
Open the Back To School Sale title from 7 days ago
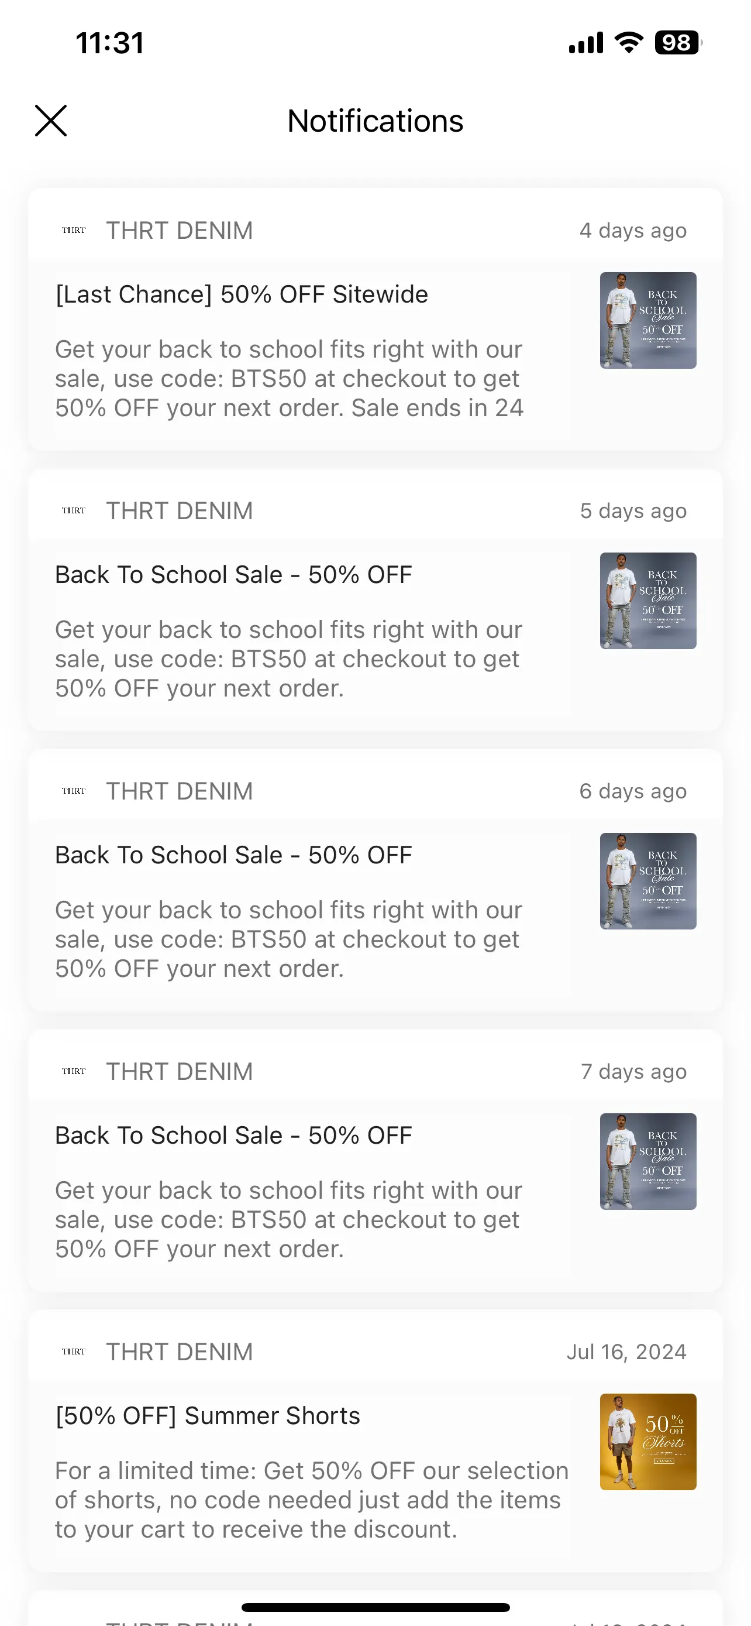233,1135
